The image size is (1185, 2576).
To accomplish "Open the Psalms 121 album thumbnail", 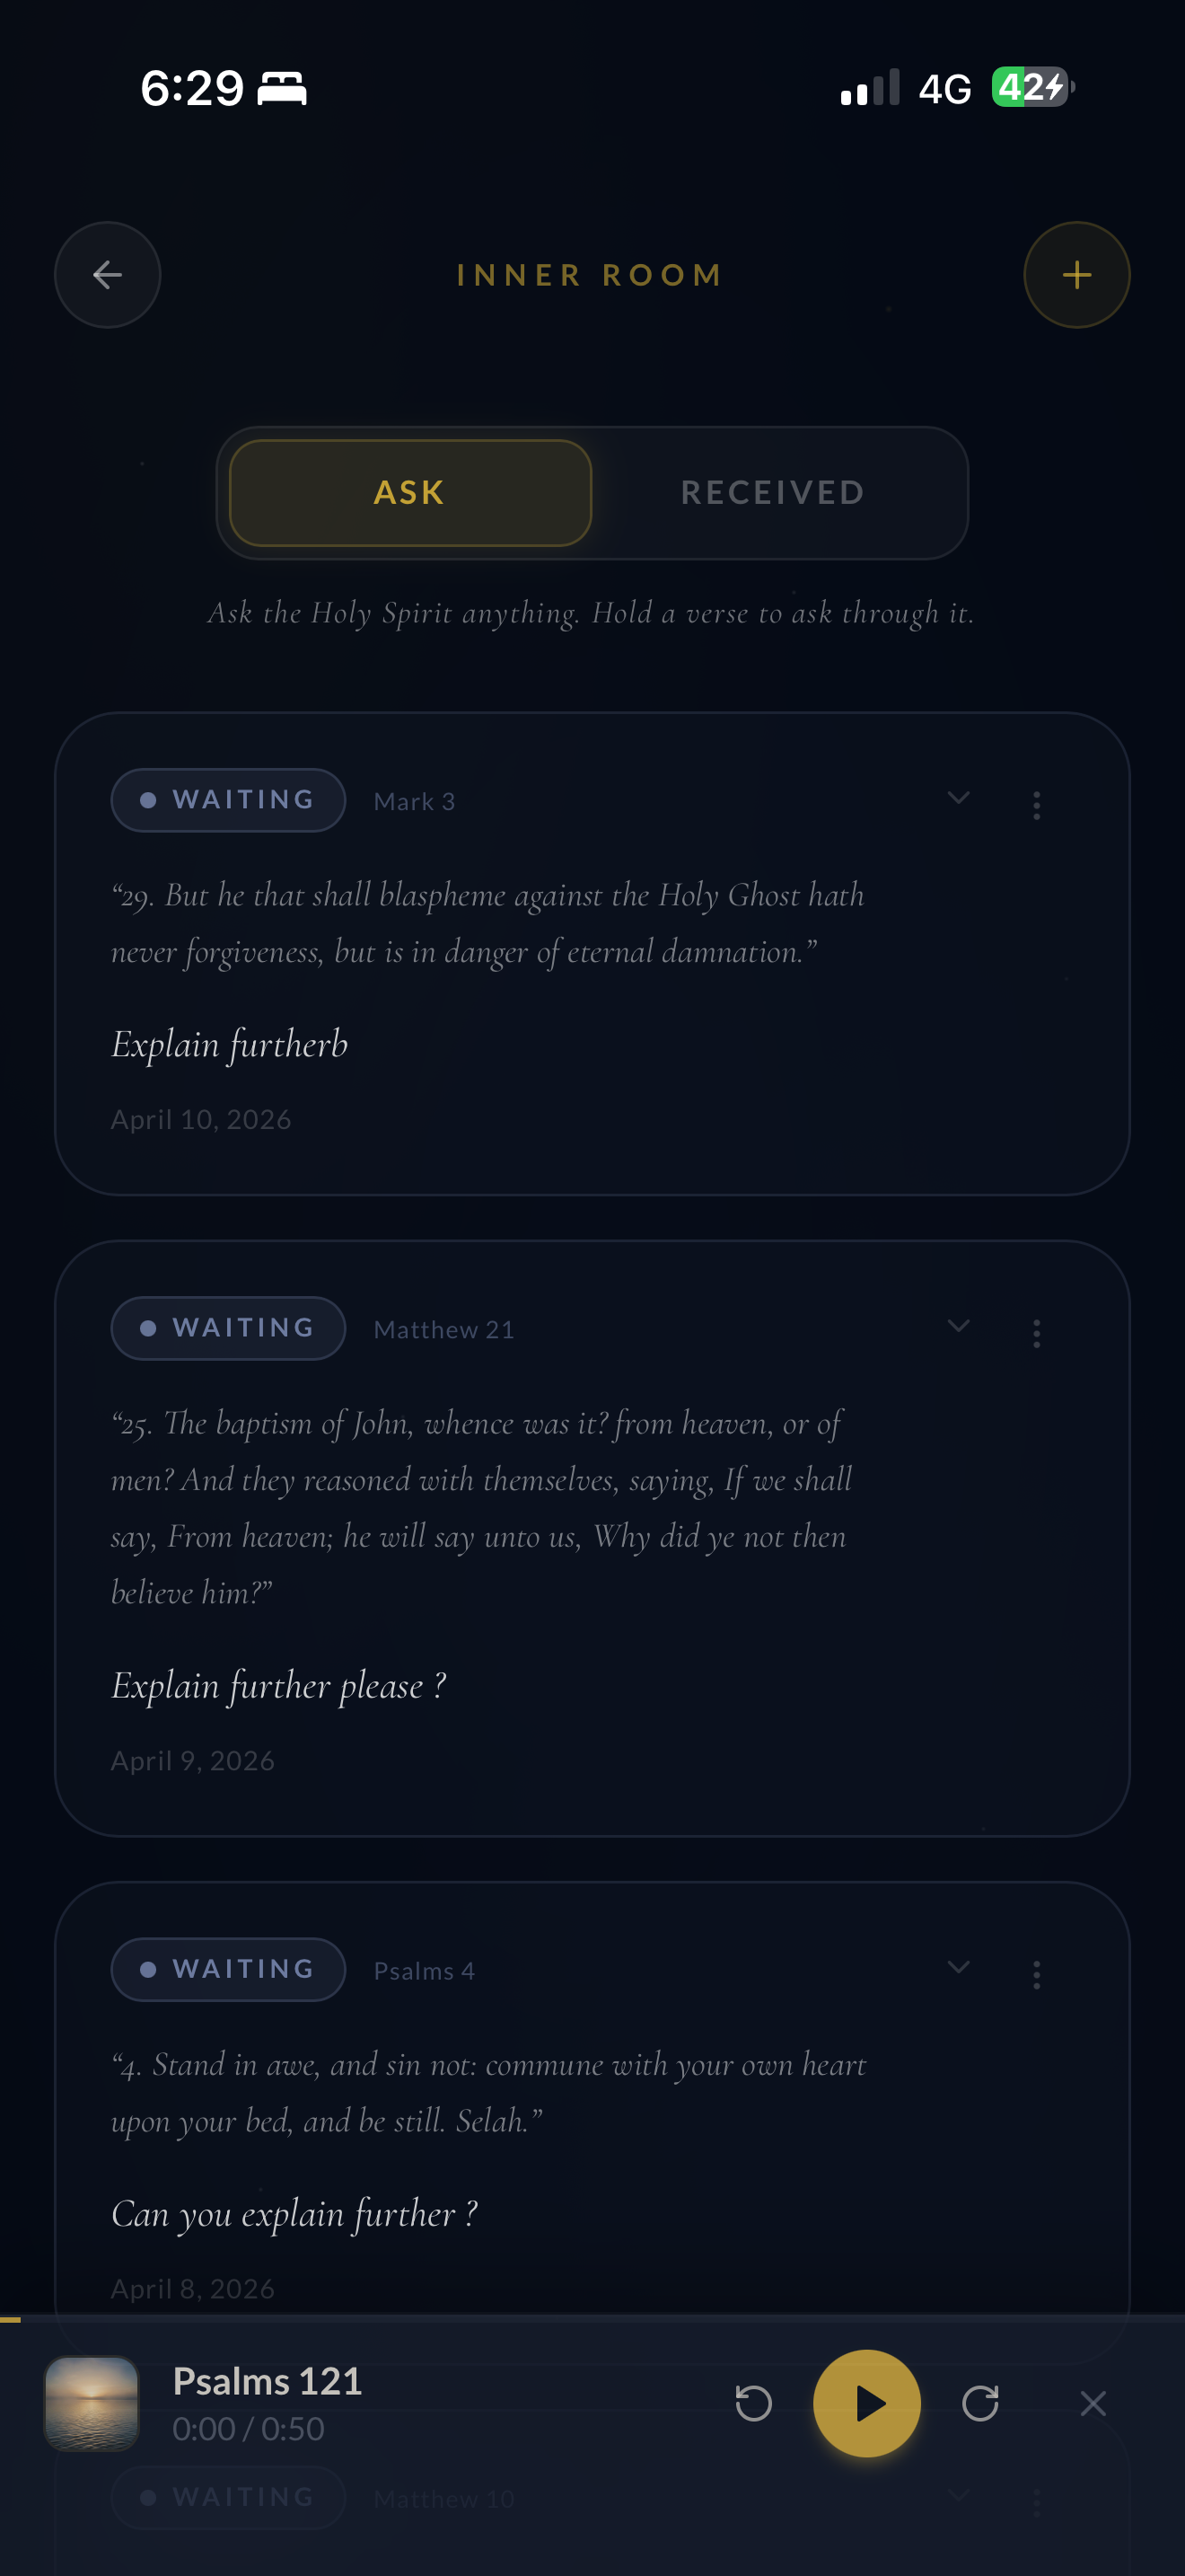I will coord(92,2403).
